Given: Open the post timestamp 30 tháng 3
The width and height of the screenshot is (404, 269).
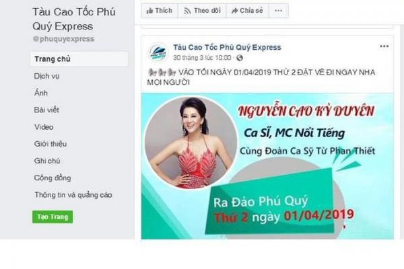Looking at the screenshot, I should [x=202, y=58].
